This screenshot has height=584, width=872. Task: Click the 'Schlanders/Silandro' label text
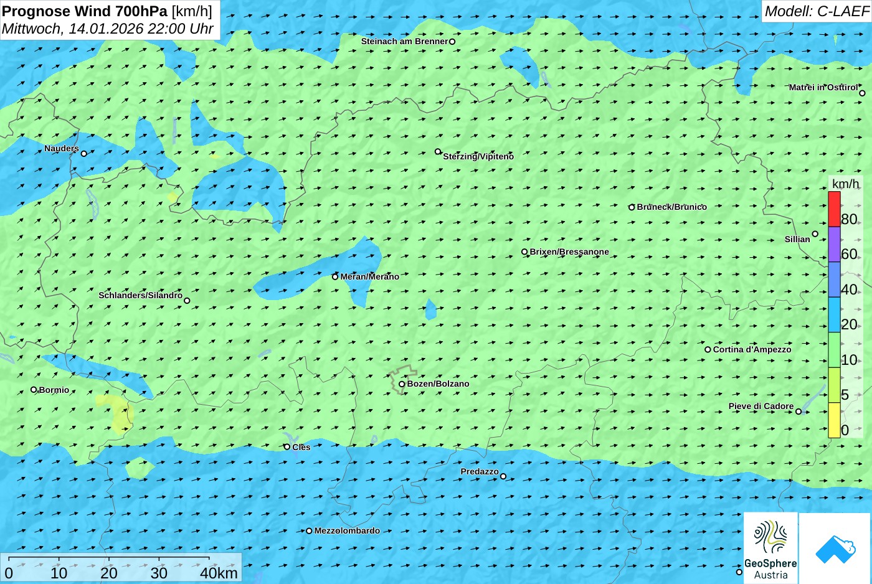141,295
